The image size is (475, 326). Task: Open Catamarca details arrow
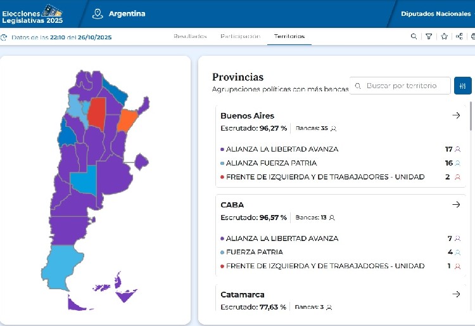click(455, 294)
